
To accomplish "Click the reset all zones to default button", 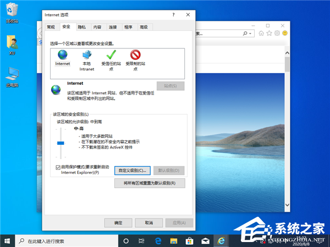I will [150, 183].
